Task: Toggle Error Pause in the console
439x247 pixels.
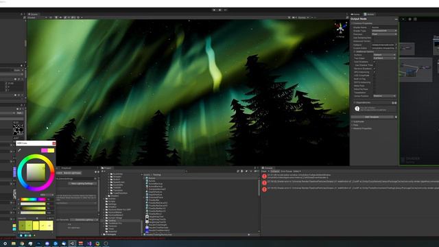Action: pyautogui.click(x=286, y=172)
